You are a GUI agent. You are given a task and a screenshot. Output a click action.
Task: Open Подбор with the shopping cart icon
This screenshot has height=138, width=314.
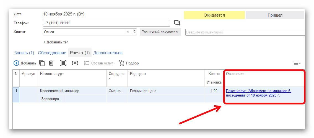[x=121, y=63]
